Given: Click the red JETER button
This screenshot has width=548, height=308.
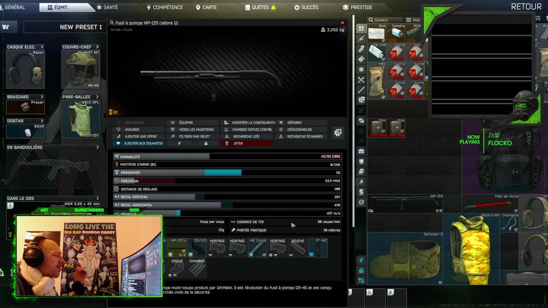Looking at the screenshot, I should tap(247, 143).
